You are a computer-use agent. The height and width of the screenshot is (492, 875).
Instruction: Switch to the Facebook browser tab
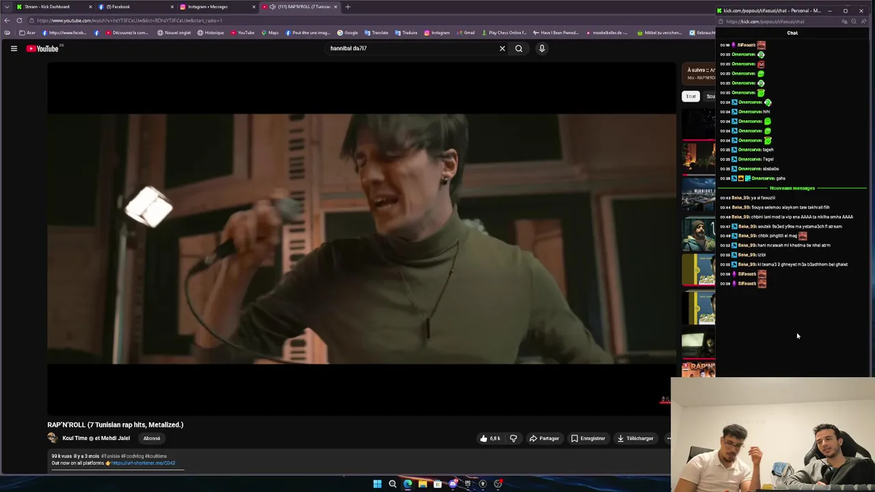point(134,7)
